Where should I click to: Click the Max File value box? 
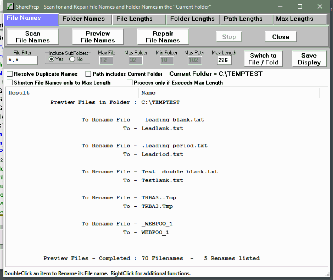(106, 60)
